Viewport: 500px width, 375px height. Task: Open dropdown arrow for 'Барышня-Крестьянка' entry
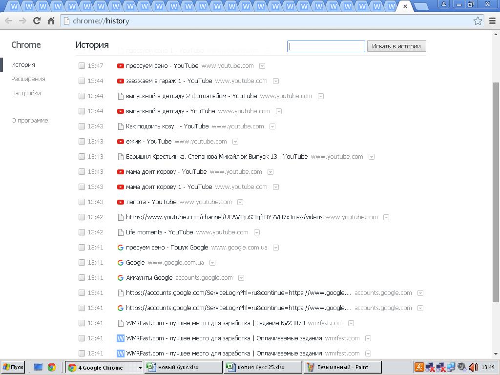tap(372, 157)
